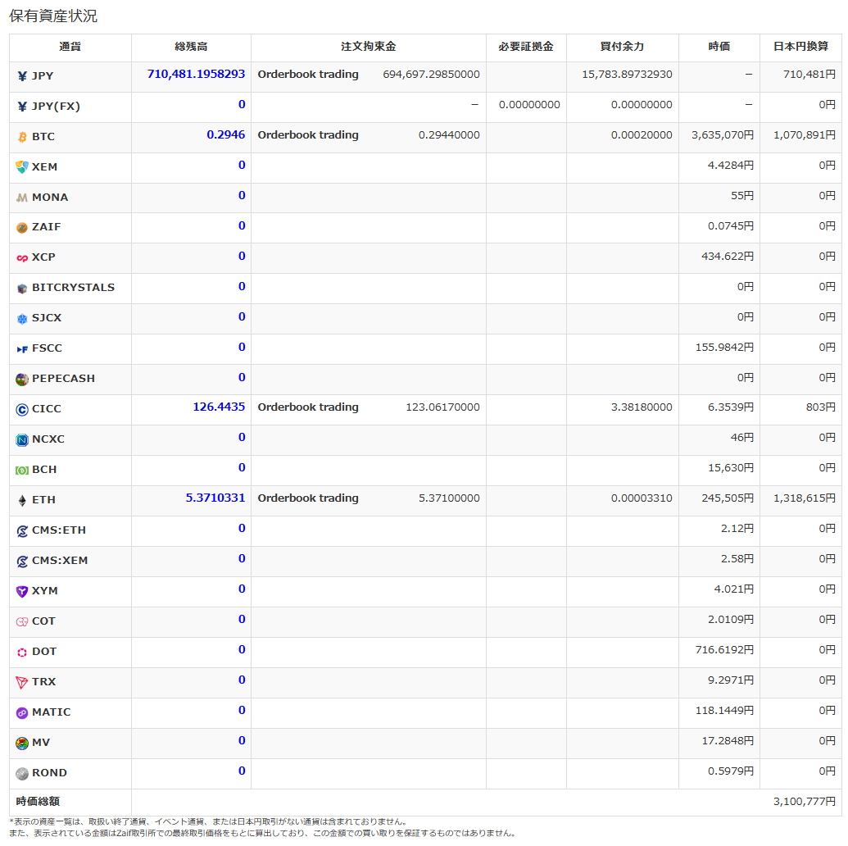Open the CICC balance 126.4435 link
This screenshot has height=846, width=848.
(219, 407)
